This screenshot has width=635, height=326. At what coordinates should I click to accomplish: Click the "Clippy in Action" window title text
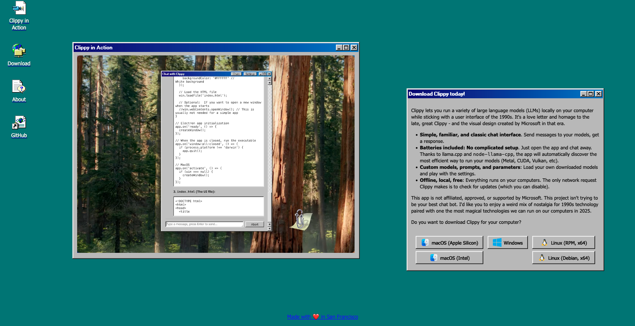pyautogui.click(x=94, y=48)
